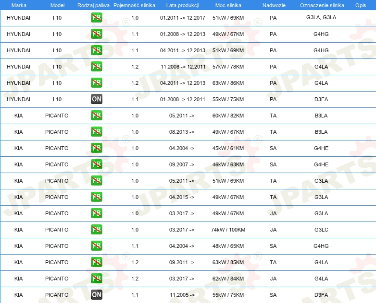Click petrol icon in Hyundai i10 63kW/86KM row
This screenshot has height=303, width=376.
(x=96, y=83)
